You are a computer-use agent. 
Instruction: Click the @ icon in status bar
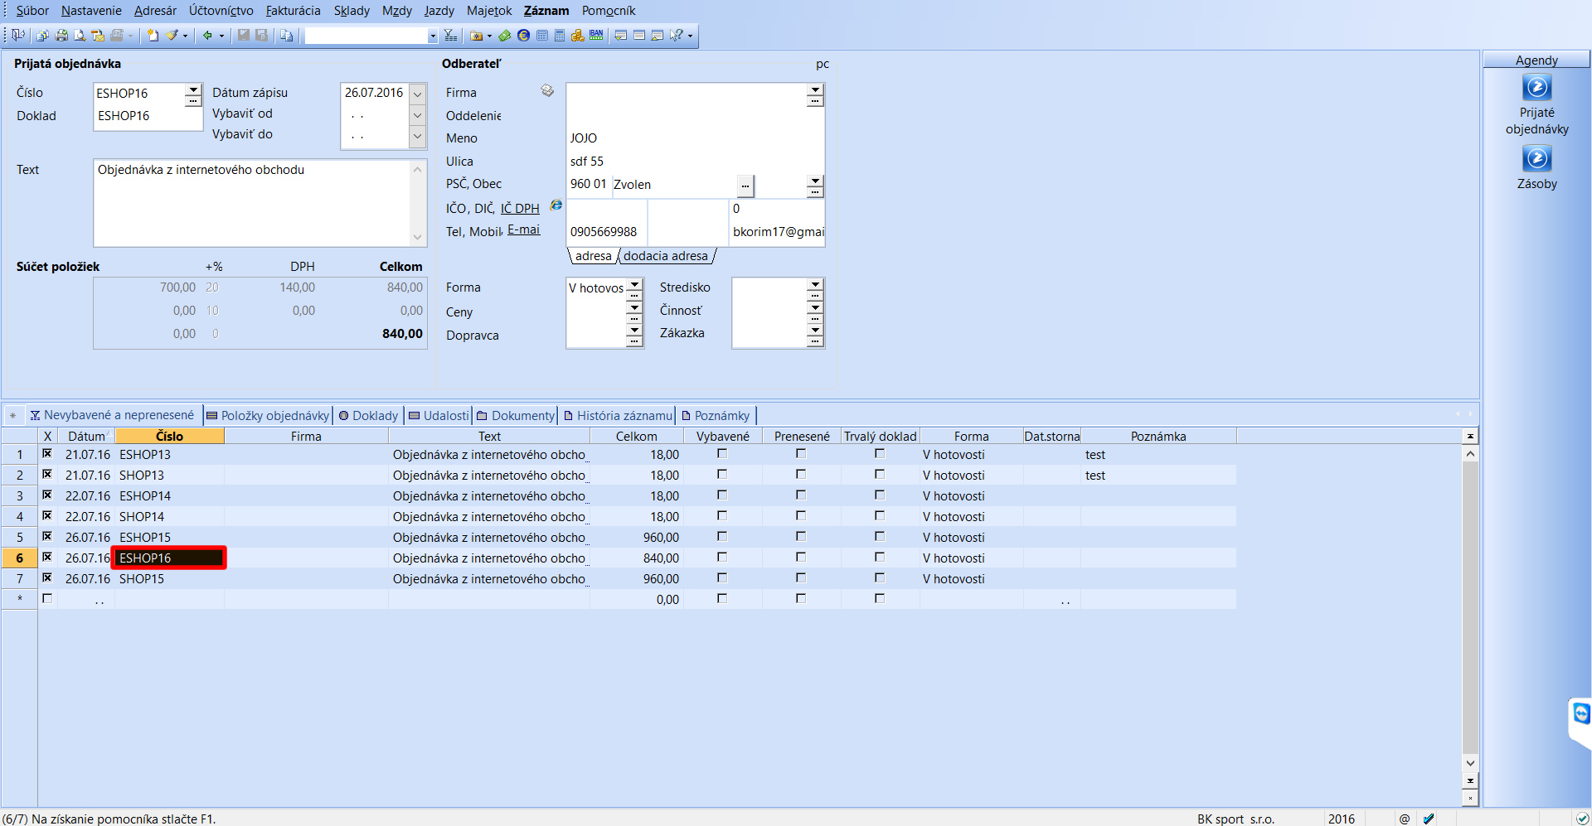pos(1405,819)
